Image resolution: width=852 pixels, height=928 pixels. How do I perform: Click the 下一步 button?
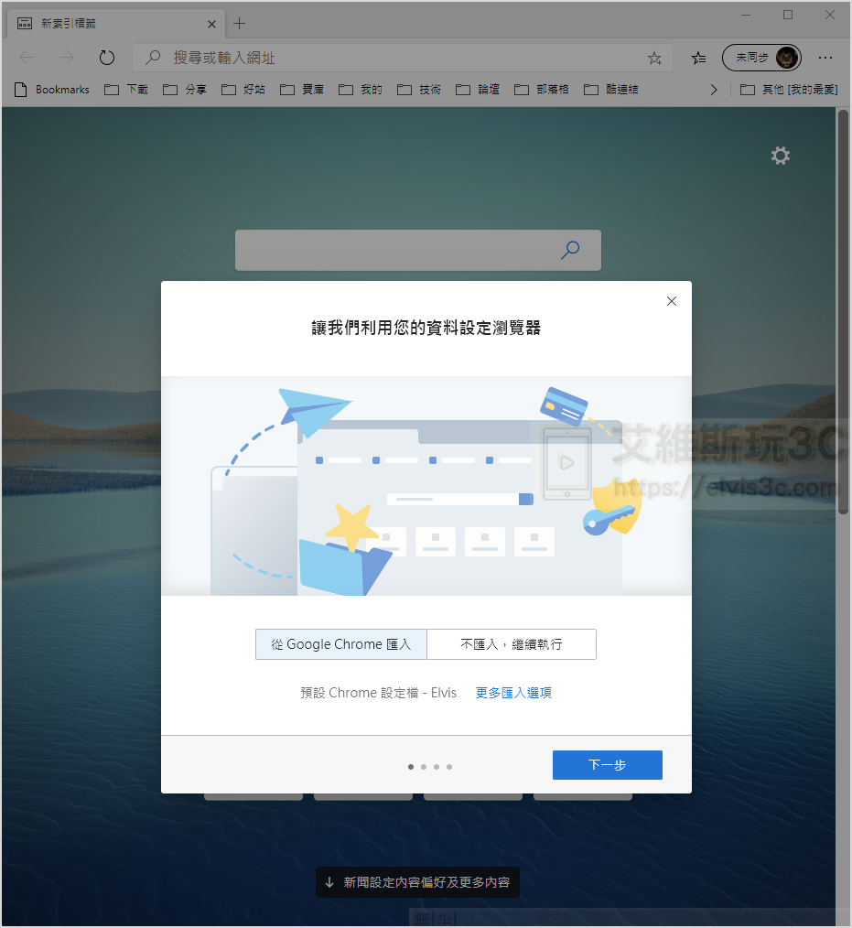pos(607,765)
